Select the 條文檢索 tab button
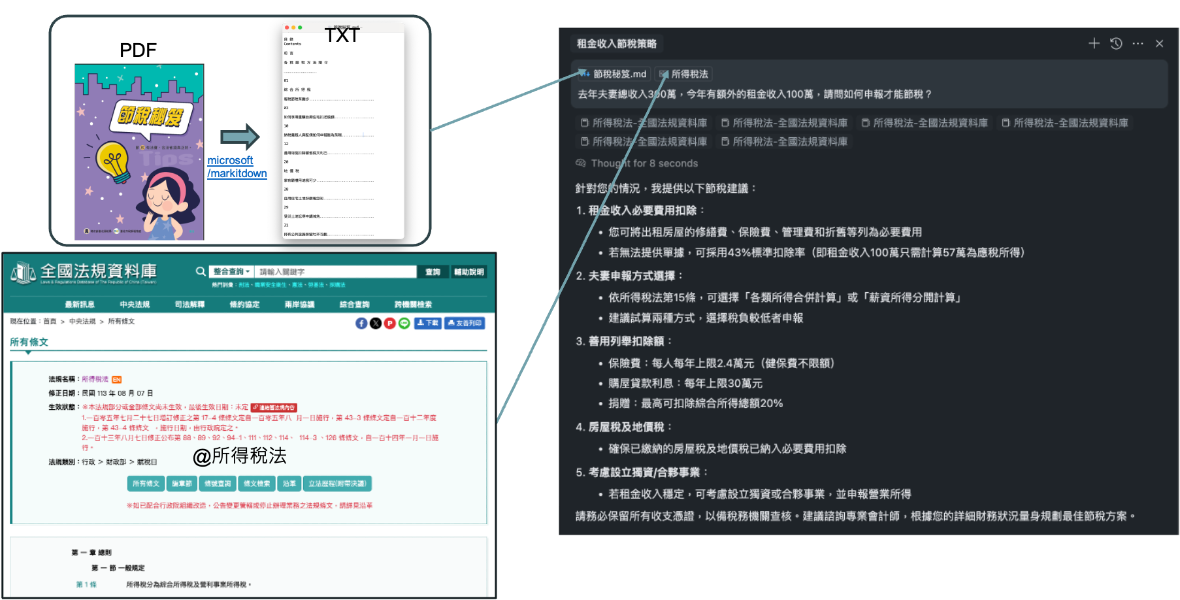Image resolution: width=1180 pixels, height=600 pixels. 257,484
